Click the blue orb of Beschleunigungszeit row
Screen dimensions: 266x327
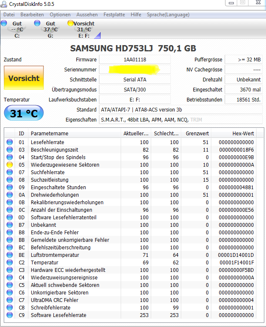(x=10, y=150)
